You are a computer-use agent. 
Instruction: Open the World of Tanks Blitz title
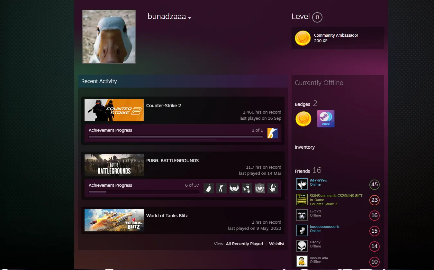(x=167, y=216)
